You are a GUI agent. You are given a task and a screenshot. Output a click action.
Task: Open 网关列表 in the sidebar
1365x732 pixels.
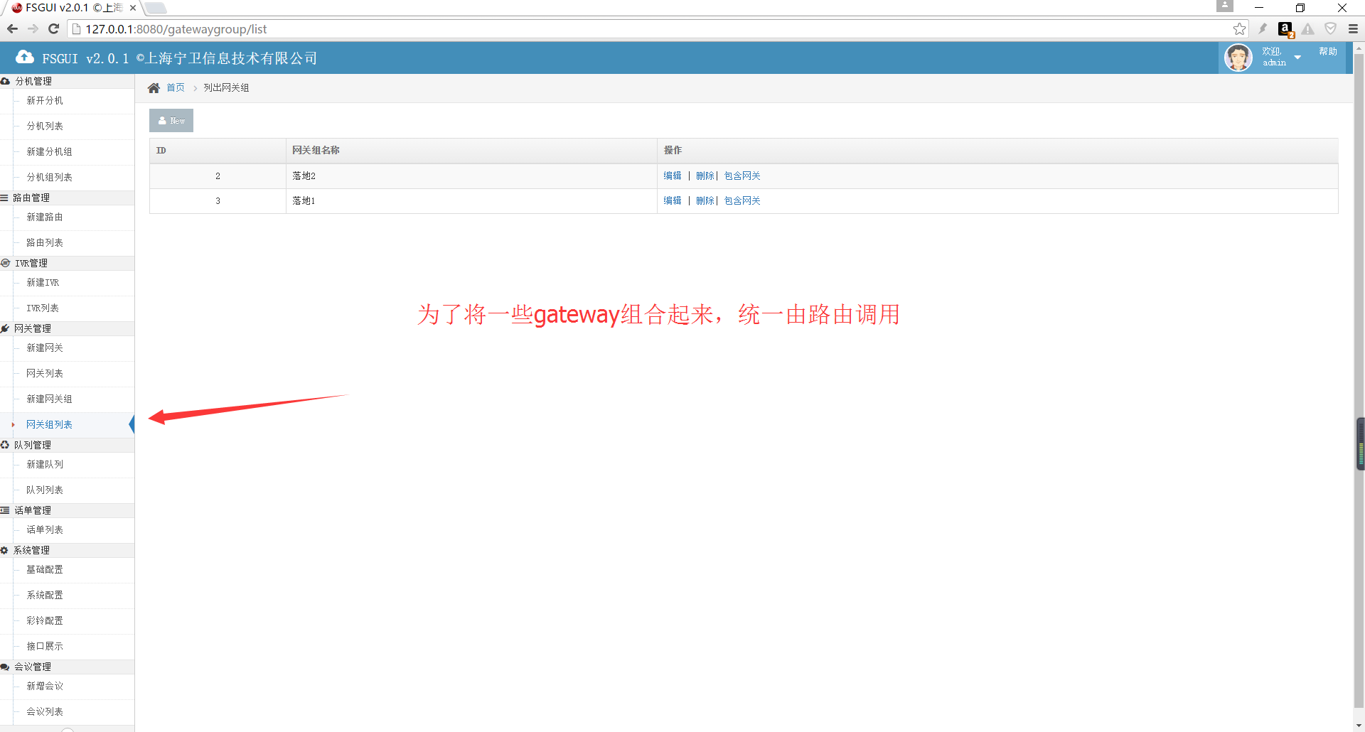click(45, 373)
